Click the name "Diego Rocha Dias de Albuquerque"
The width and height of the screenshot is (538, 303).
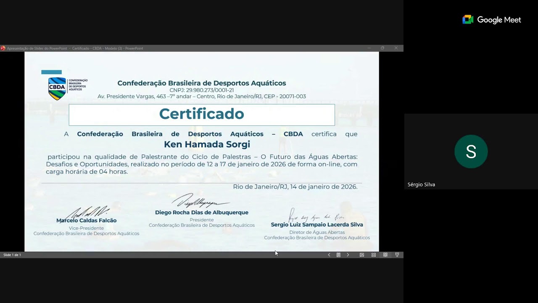click(202, 213)
